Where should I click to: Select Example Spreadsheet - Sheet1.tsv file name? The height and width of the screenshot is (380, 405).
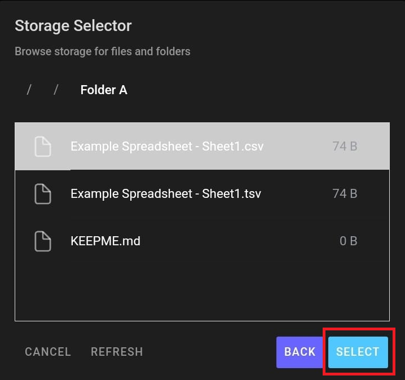(x=166, y=194)
